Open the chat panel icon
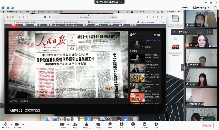 (x=98, y=125)
